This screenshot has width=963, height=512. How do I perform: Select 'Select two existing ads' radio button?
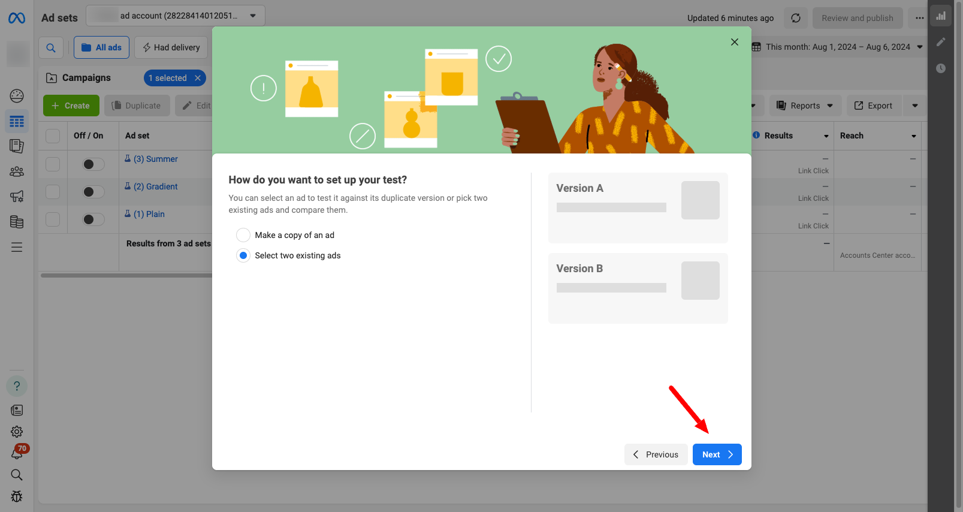[x=243, y=255]
